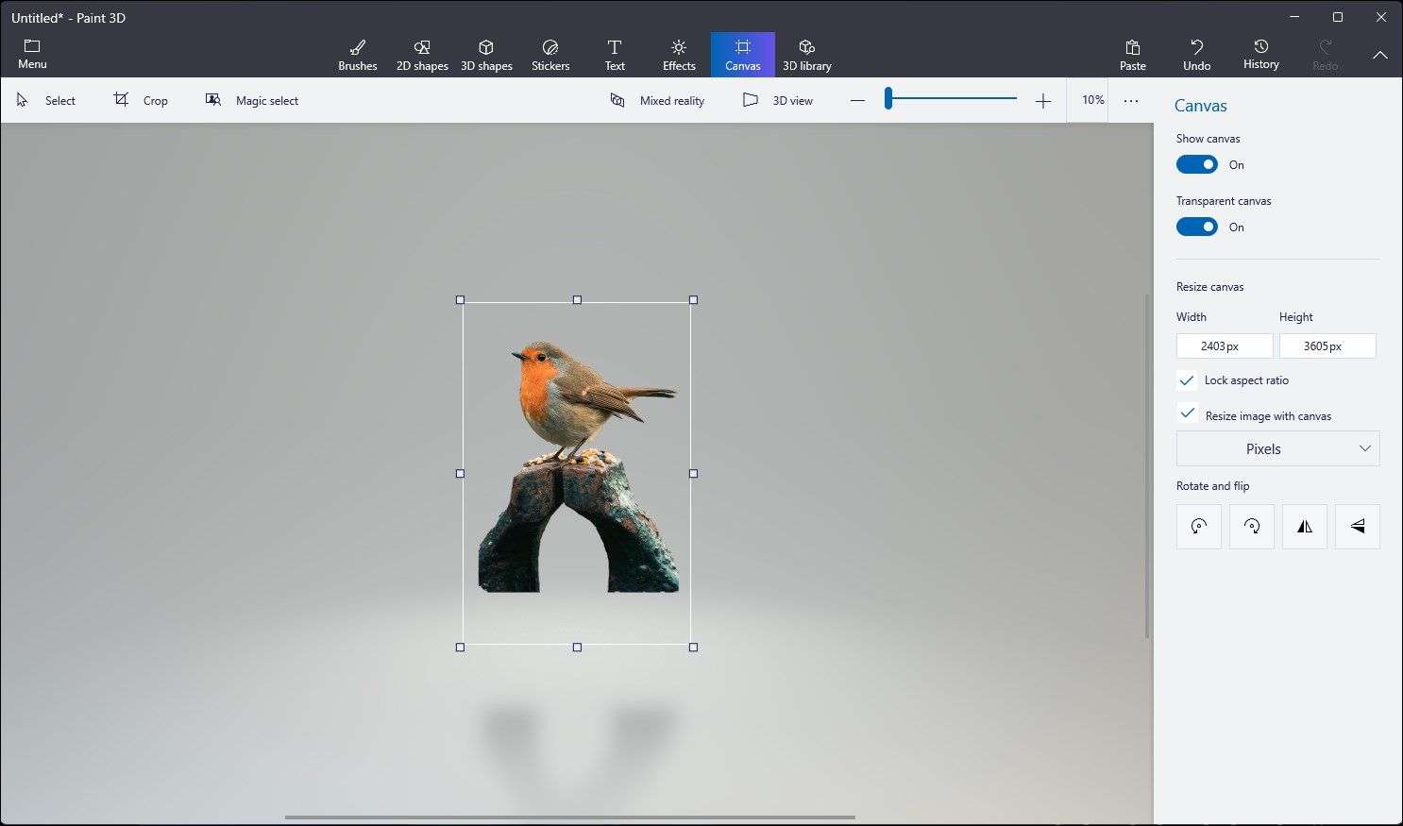Open the Effects panel
Viewport: 1403px width, 826px height.
pyautogui.click(x=678, y=54)
